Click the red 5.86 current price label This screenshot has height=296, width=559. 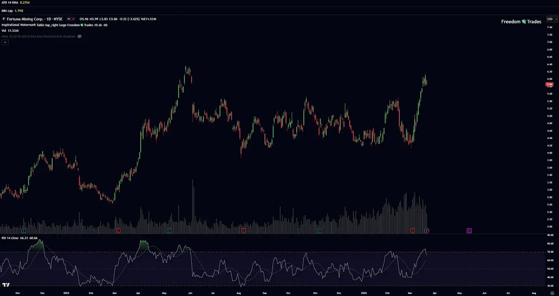tap(550, 85)
